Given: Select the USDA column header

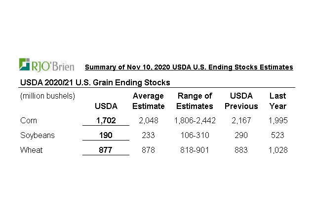Looking at the screenshot, I should click(106, 106).
